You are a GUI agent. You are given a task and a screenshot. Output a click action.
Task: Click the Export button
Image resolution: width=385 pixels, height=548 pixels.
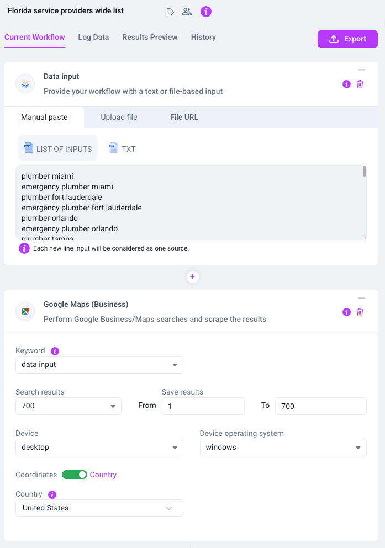(x=347, y=39)
